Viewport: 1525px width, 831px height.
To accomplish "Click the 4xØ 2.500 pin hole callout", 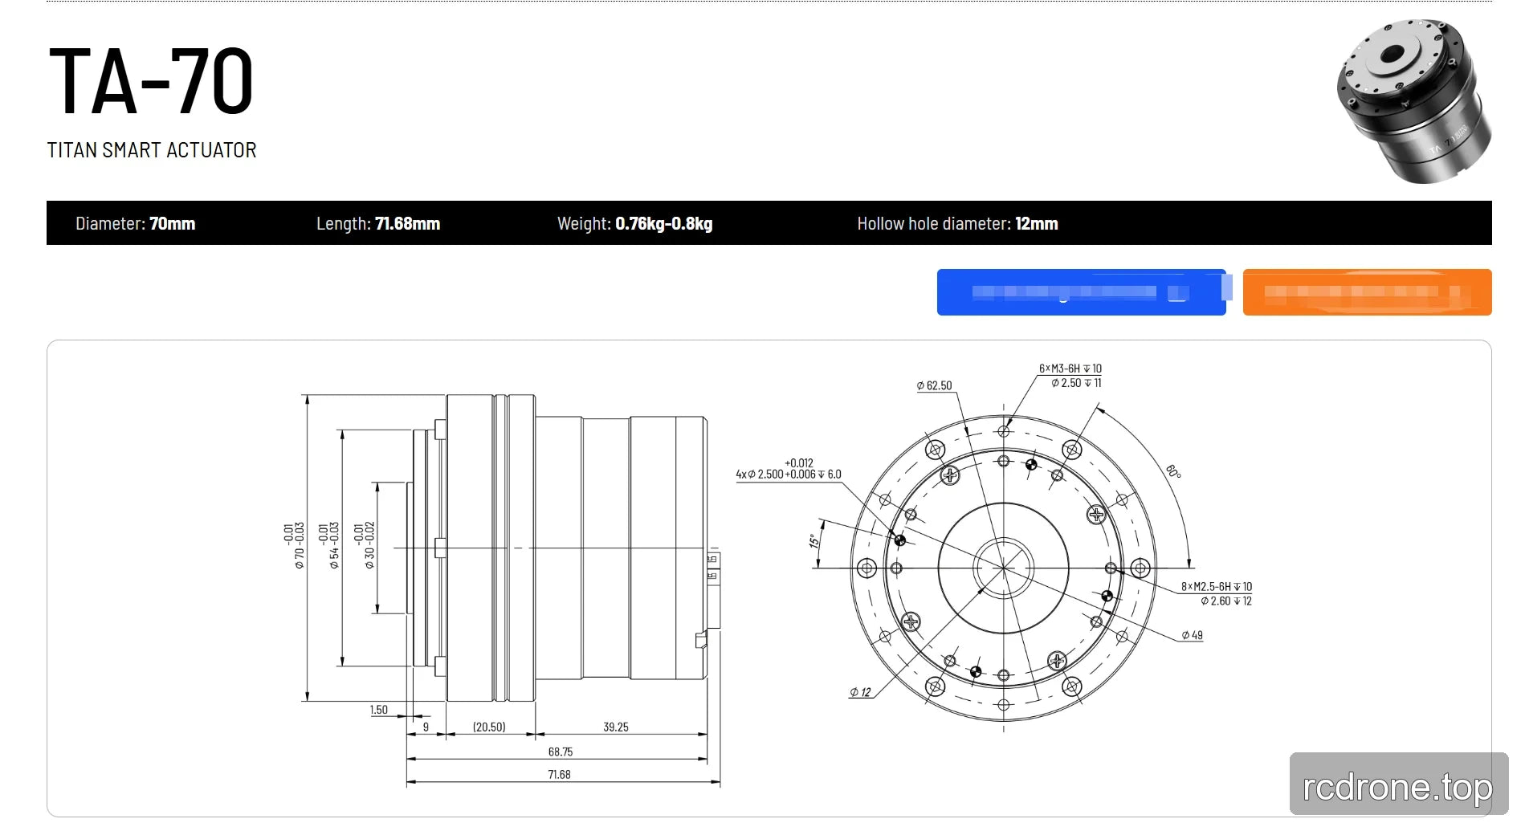I will [789, 469].
